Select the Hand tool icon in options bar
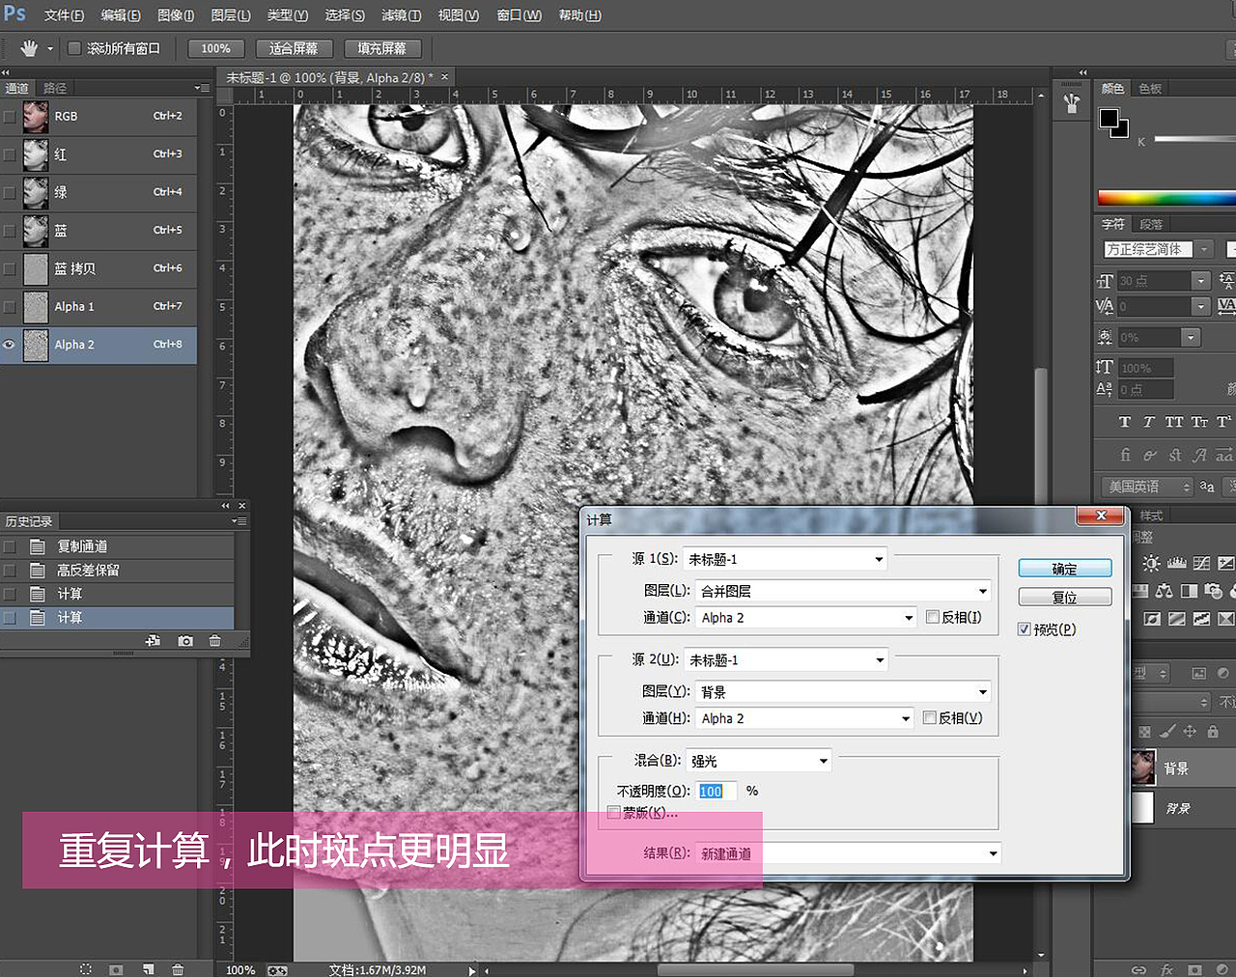 (x=29, y=48)
